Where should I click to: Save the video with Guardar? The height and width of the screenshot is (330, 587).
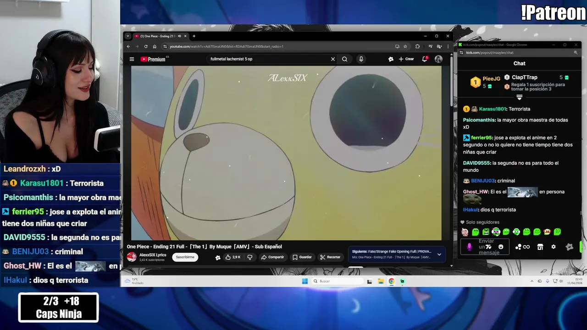[x=302, y=257]
